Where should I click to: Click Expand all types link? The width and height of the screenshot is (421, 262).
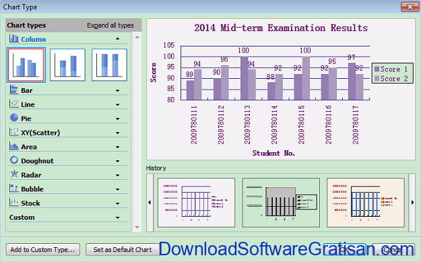click(x=110, y=25)
